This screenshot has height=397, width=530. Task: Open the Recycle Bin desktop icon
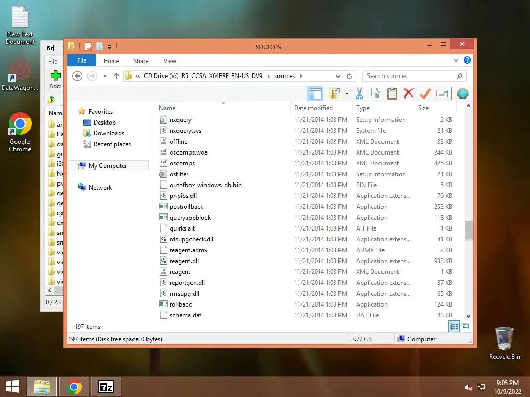pyautogui.click(x=504, y=343)
